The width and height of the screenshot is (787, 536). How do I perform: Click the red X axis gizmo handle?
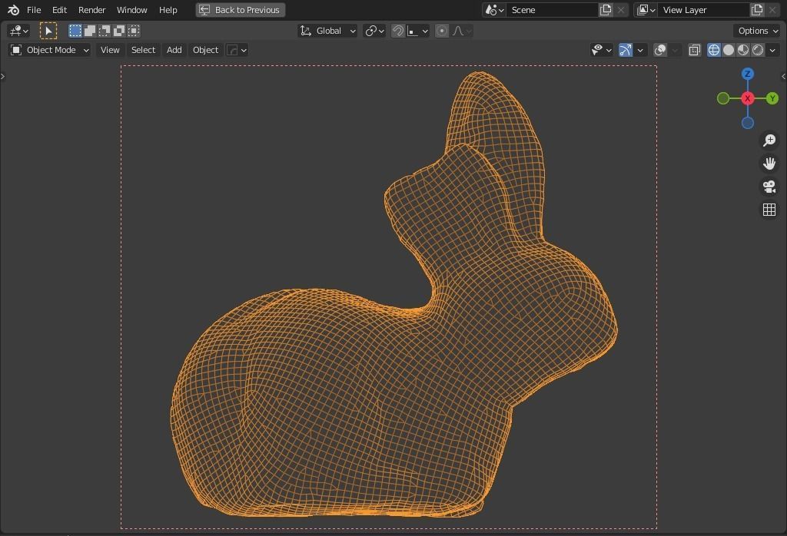pyautogui.click(x=747, y=98)
